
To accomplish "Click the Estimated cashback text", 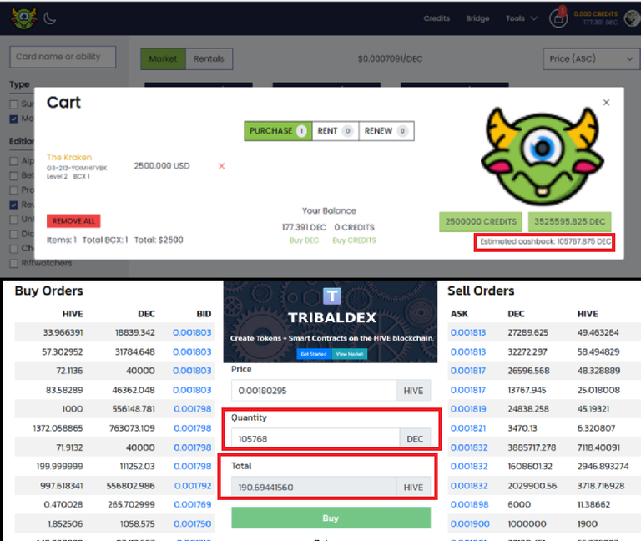I will coord(545,241).
